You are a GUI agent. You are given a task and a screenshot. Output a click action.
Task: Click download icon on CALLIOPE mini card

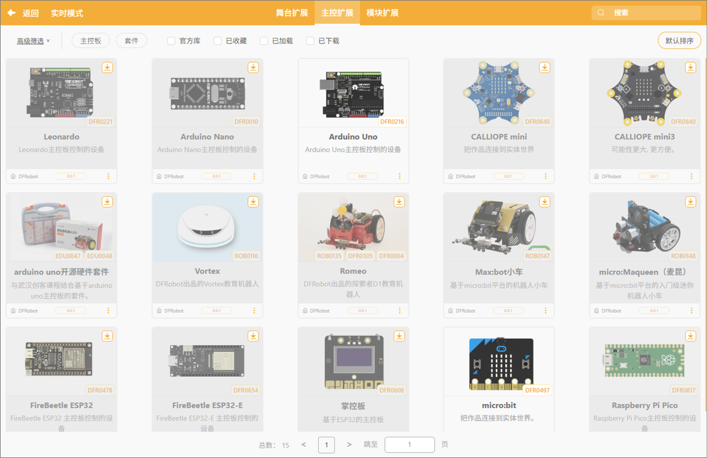pos(544,67)
